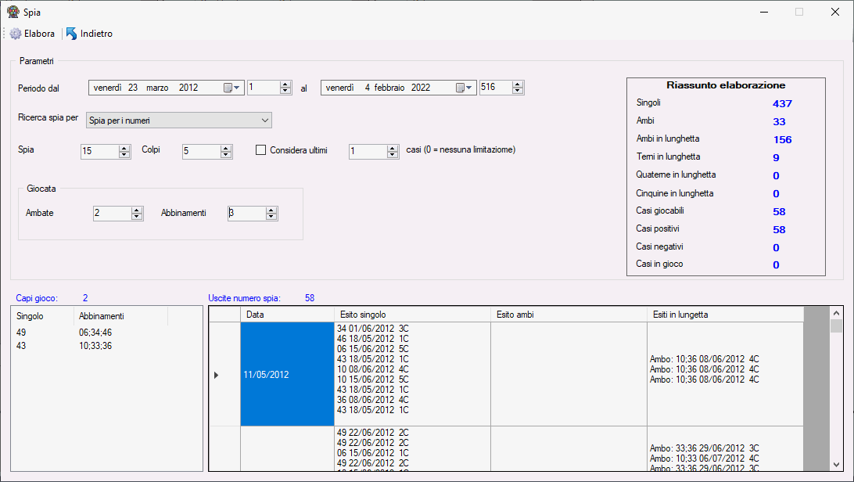Click the Spia app icon in title bar
854x482 pixels.
(x=13, y=12)
